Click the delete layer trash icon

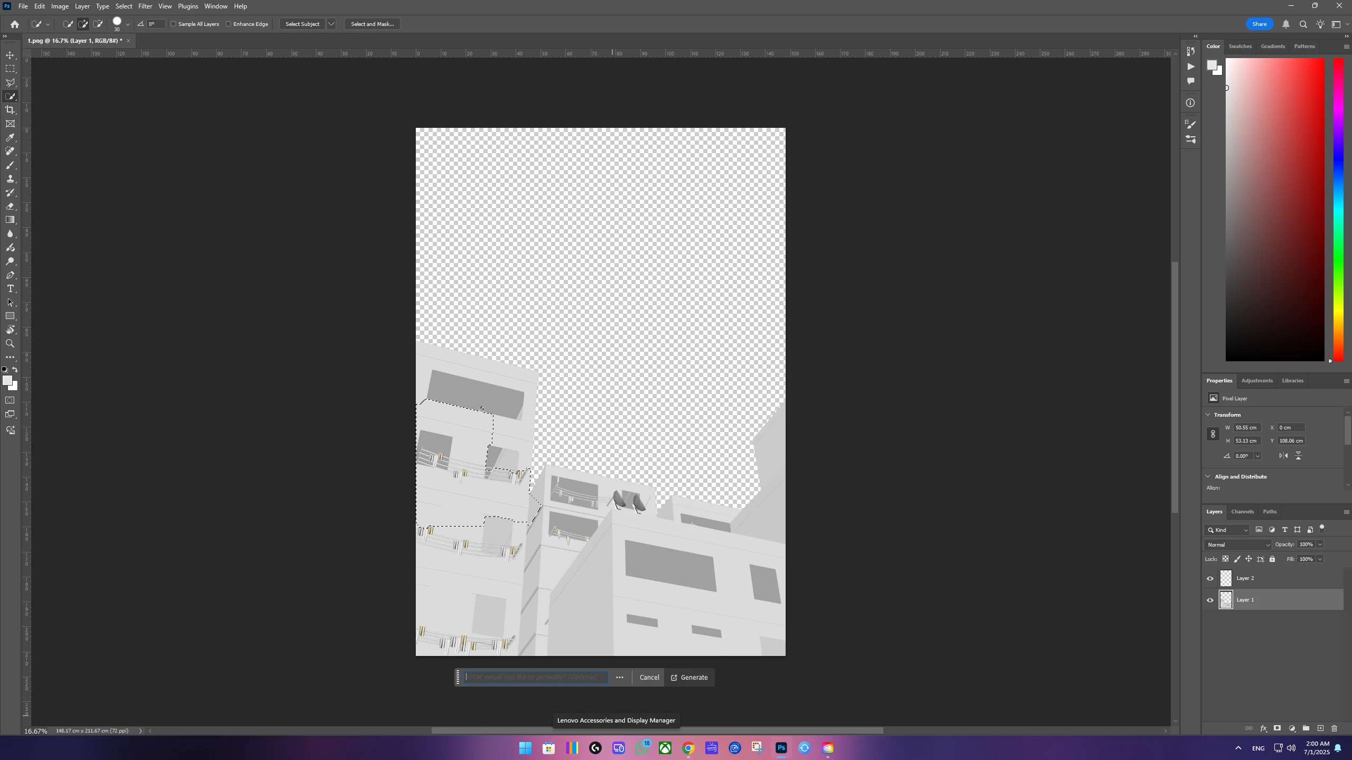tap(1334, 728)
